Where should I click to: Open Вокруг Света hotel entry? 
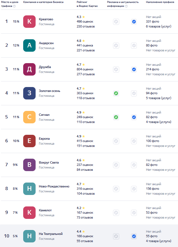click(x=49, y=163)
